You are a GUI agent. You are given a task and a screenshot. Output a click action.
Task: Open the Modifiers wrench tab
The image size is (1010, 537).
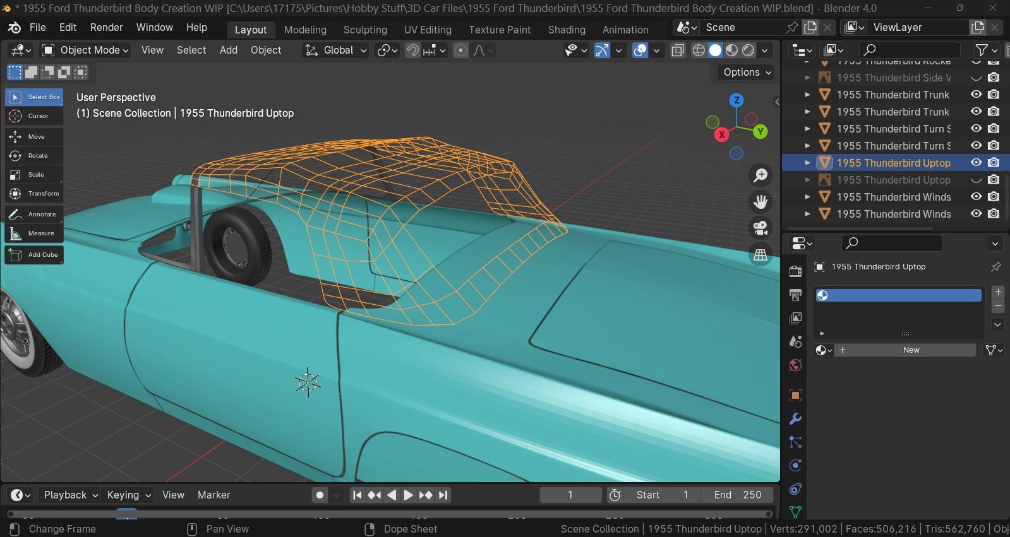[795, 419]
